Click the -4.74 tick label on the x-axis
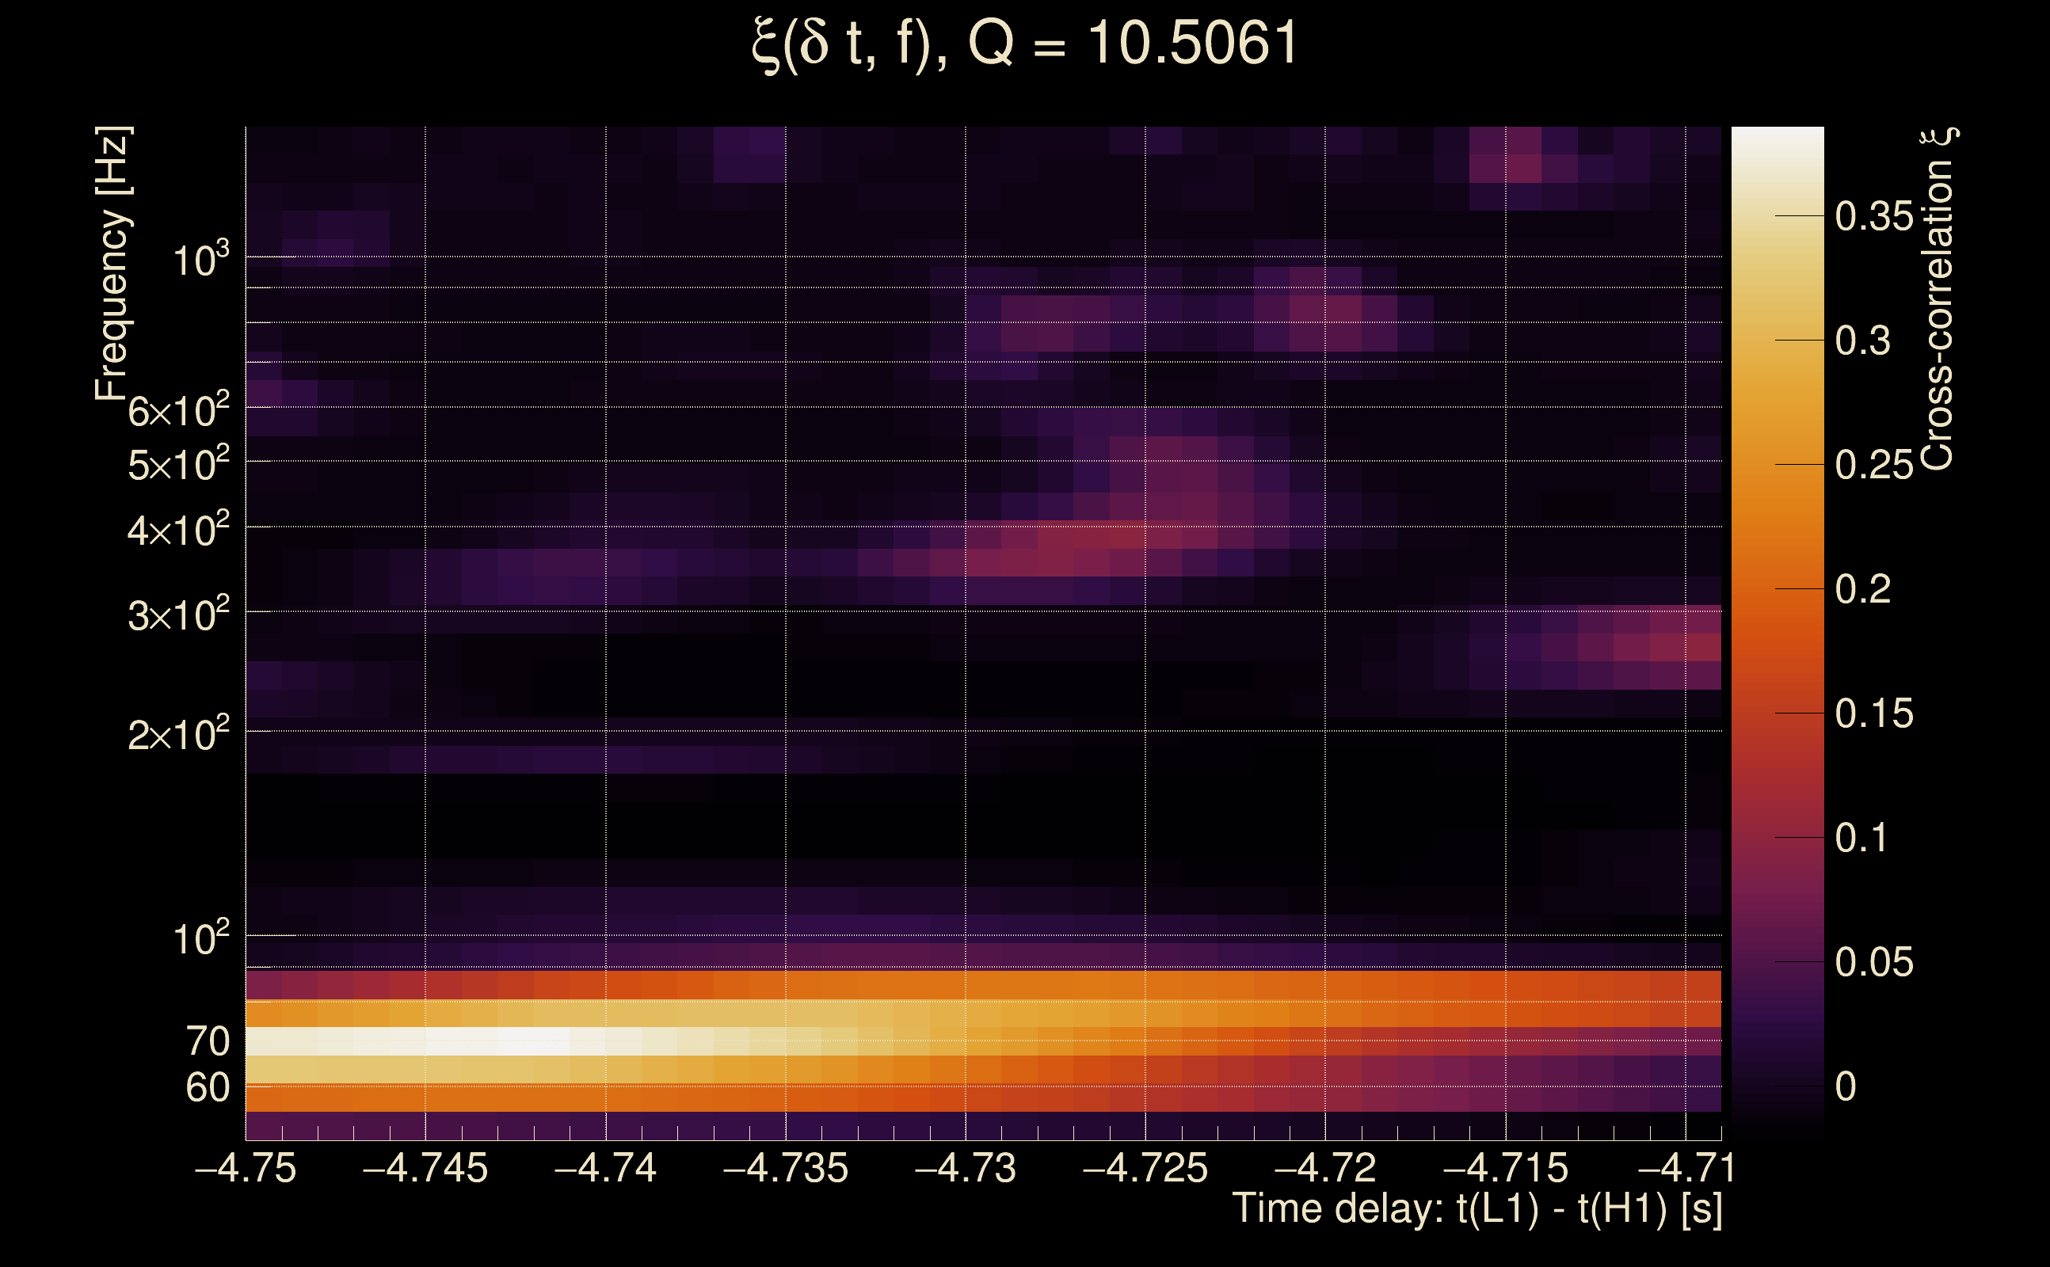This screenshot has width=2050, height=1267. 605,1168
